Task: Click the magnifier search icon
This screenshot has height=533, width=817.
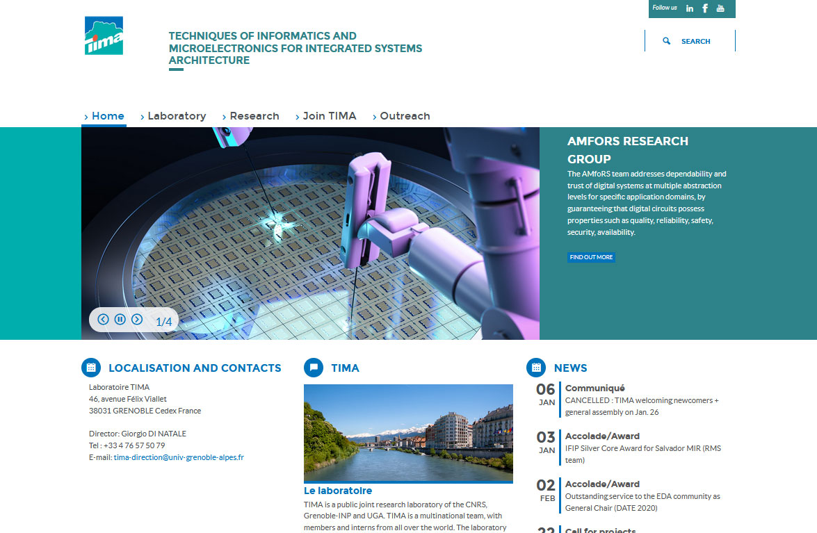Action: [x=666, y=40]
